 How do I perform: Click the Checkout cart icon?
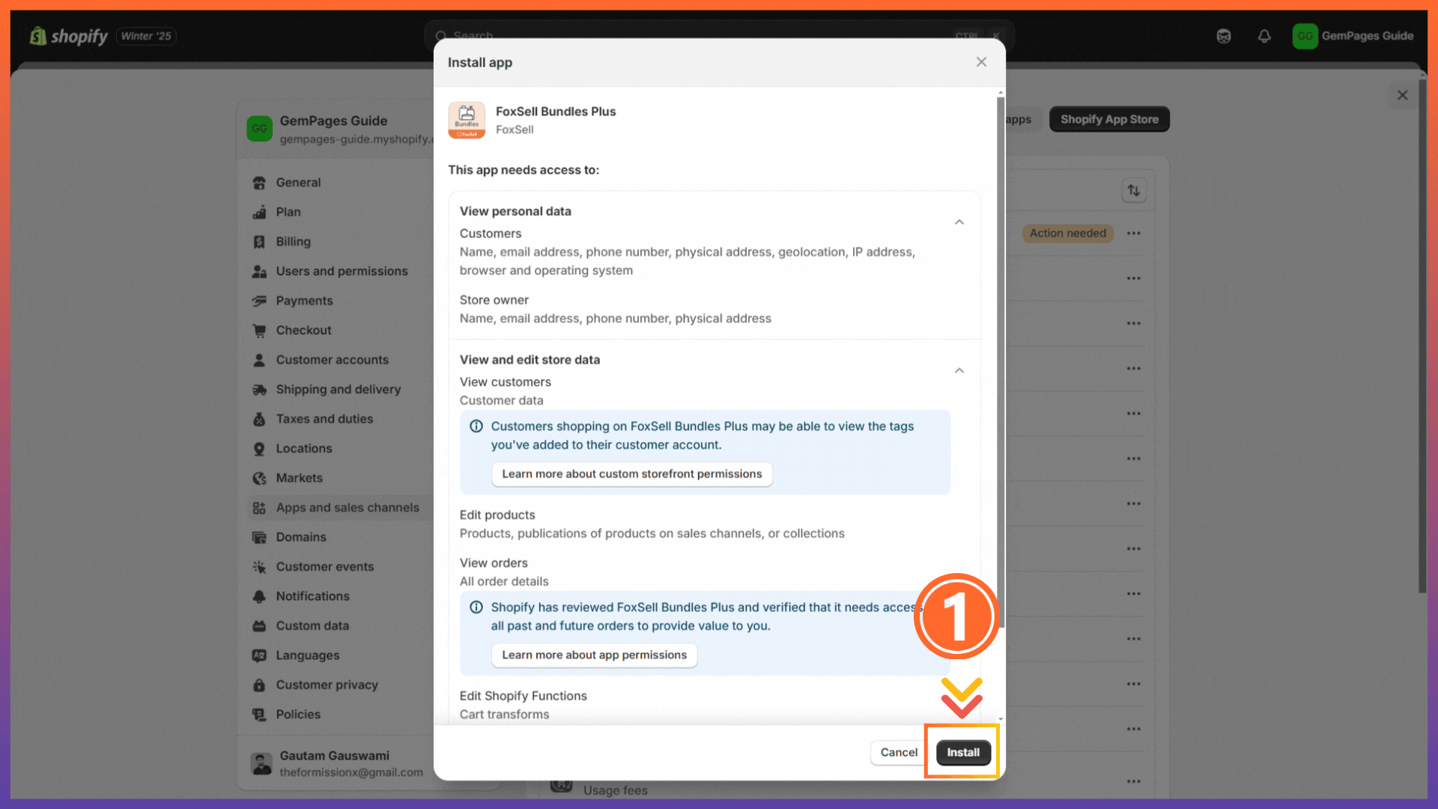(259, 330)
